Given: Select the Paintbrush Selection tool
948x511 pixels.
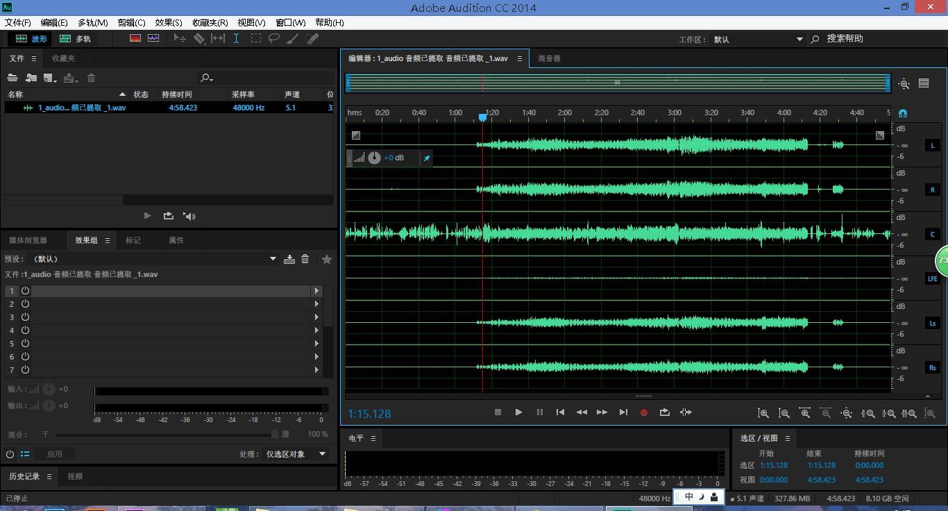Looking at the screenshot, I should point(293,38).
